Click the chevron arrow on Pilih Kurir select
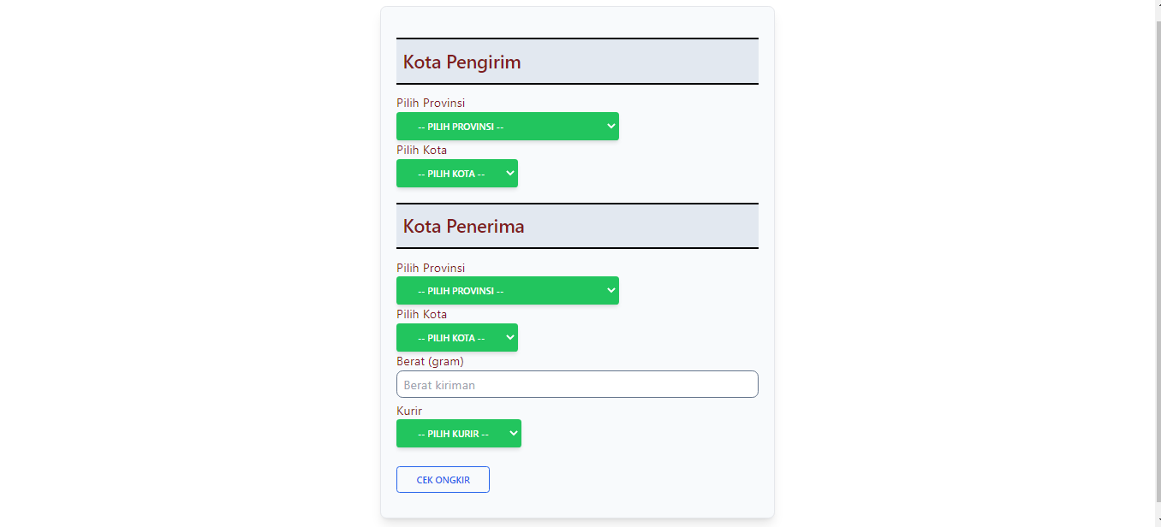The height and width of the screenshot is (527, 1161). [514, 433]
